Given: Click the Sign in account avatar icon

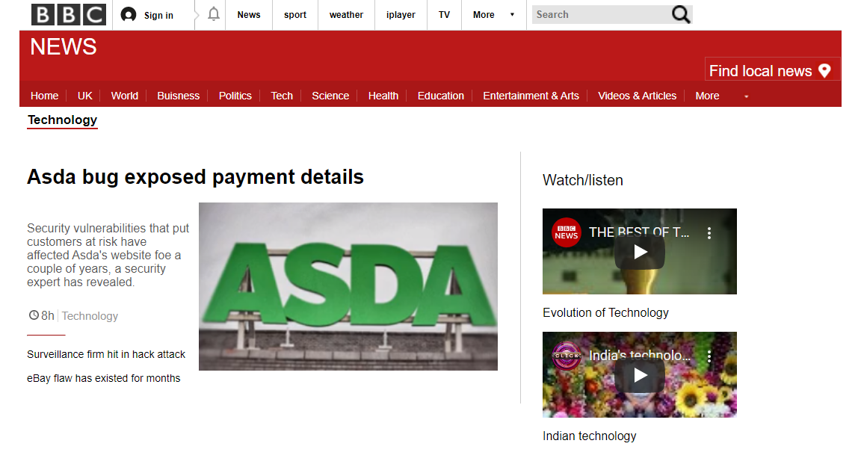Looking at the screenshot, I should [129, 15].
